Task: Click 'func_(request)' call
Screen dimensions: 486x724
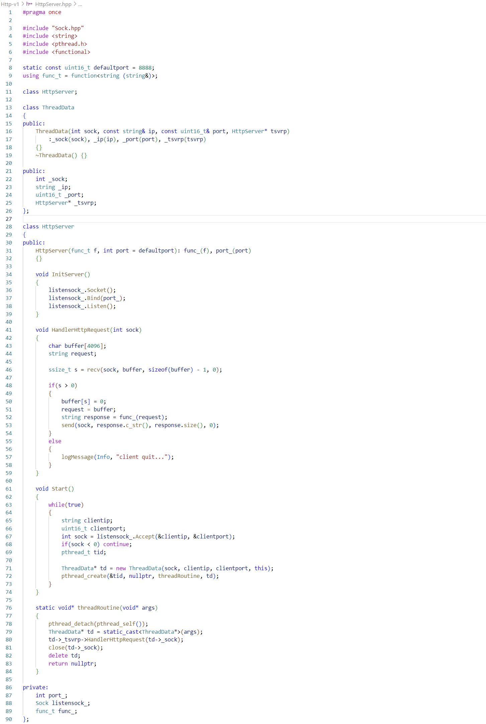Action: [142, 417]
